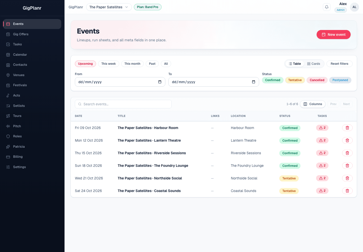Screen dimensions: 363x252
Task: Delete the Riverside Sessions event
Action: 347,153
